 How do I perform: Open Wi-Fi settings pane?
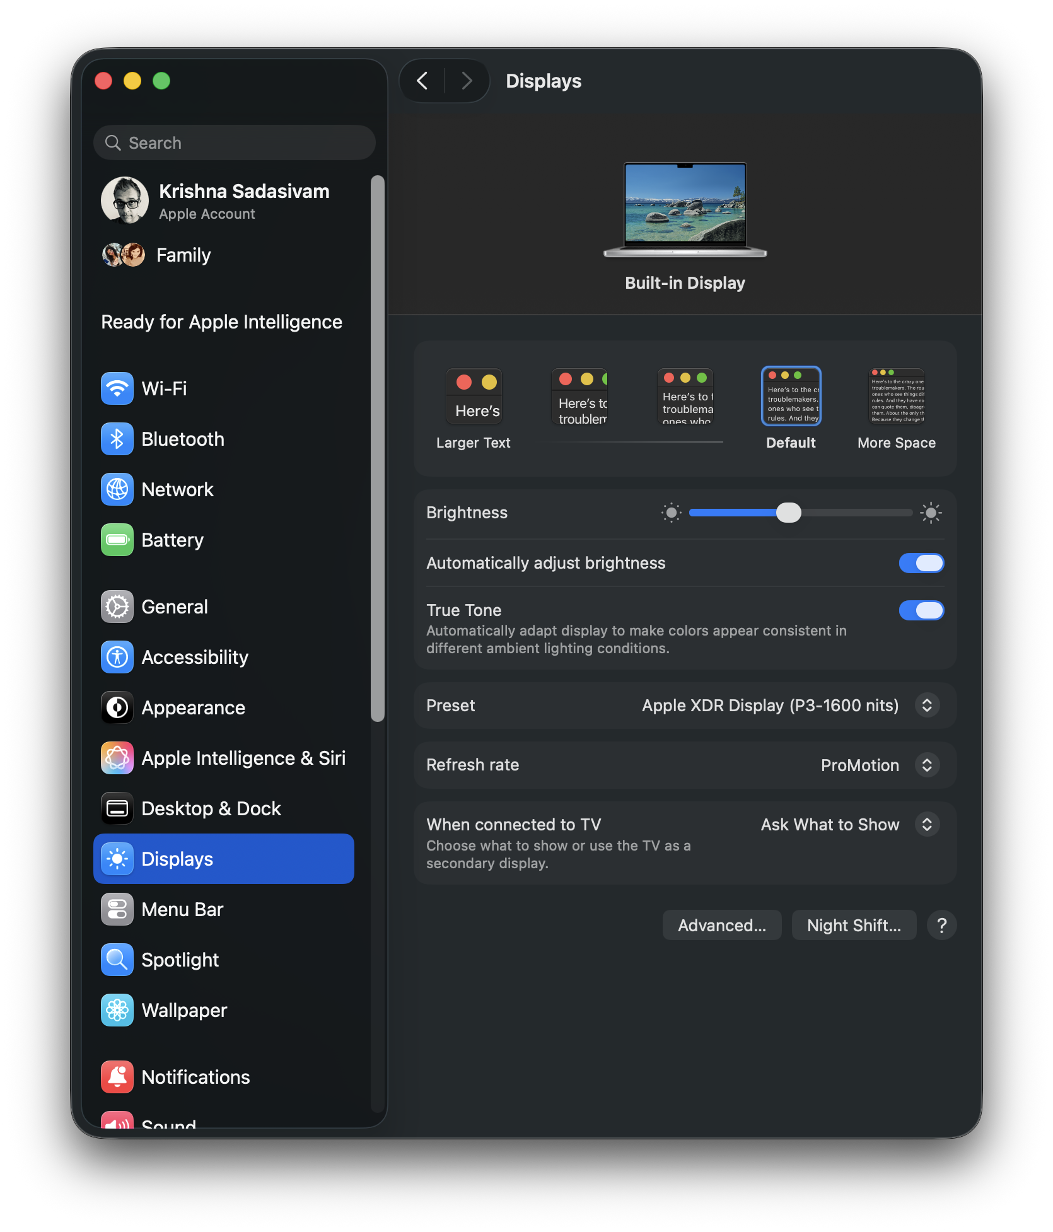tap(224, 388)
